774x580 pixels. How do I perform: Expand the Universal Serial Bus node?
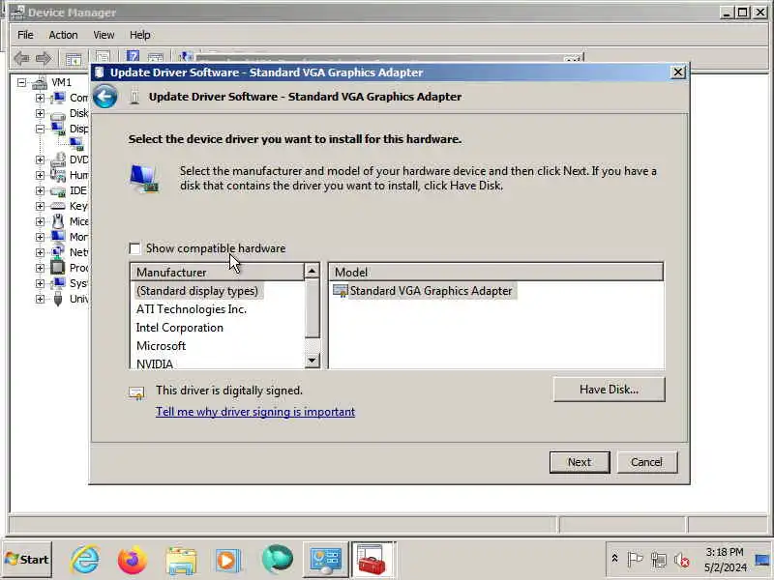tap(40, 299)
